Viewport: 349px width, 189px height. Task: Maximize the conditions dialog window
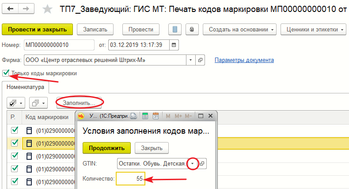[x=201, y=116]
